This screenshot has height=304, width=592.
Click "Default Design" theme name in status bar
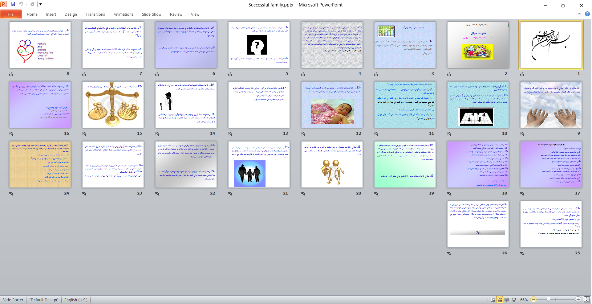(x=44, y=300)
